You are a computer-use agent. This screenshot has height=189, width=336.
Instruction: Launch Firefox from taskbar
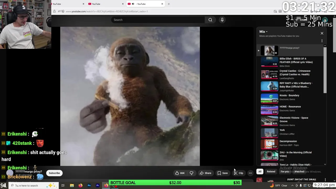[80, 186]
